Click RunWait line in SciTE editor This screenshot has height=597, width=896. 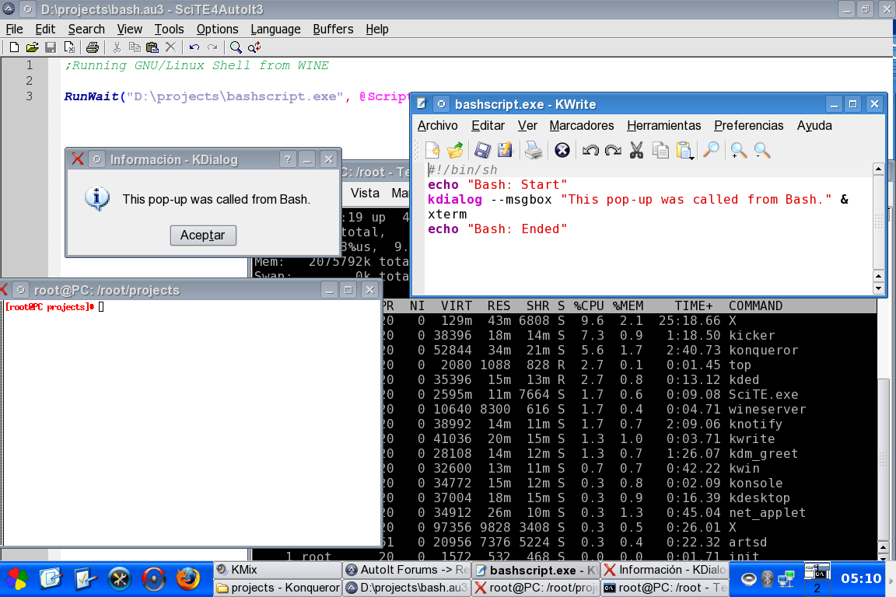pyautogui.click(x=236, y=96)
